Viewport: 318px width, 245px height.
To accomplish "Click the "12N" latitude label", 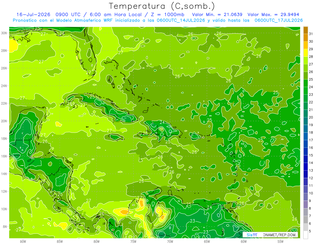I will 5,191.
